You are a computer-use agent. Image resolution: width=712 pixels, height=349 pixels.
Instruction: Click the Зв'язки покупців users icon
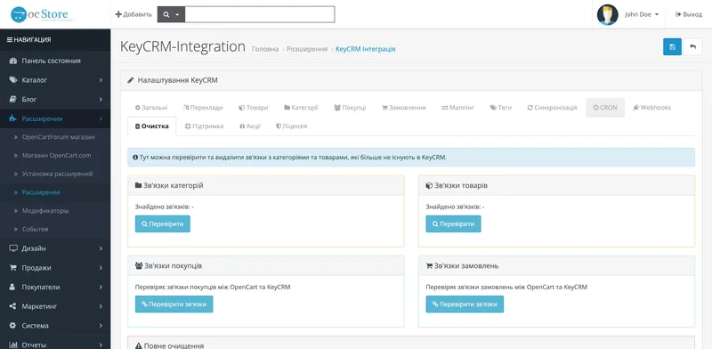coord(139,266)
